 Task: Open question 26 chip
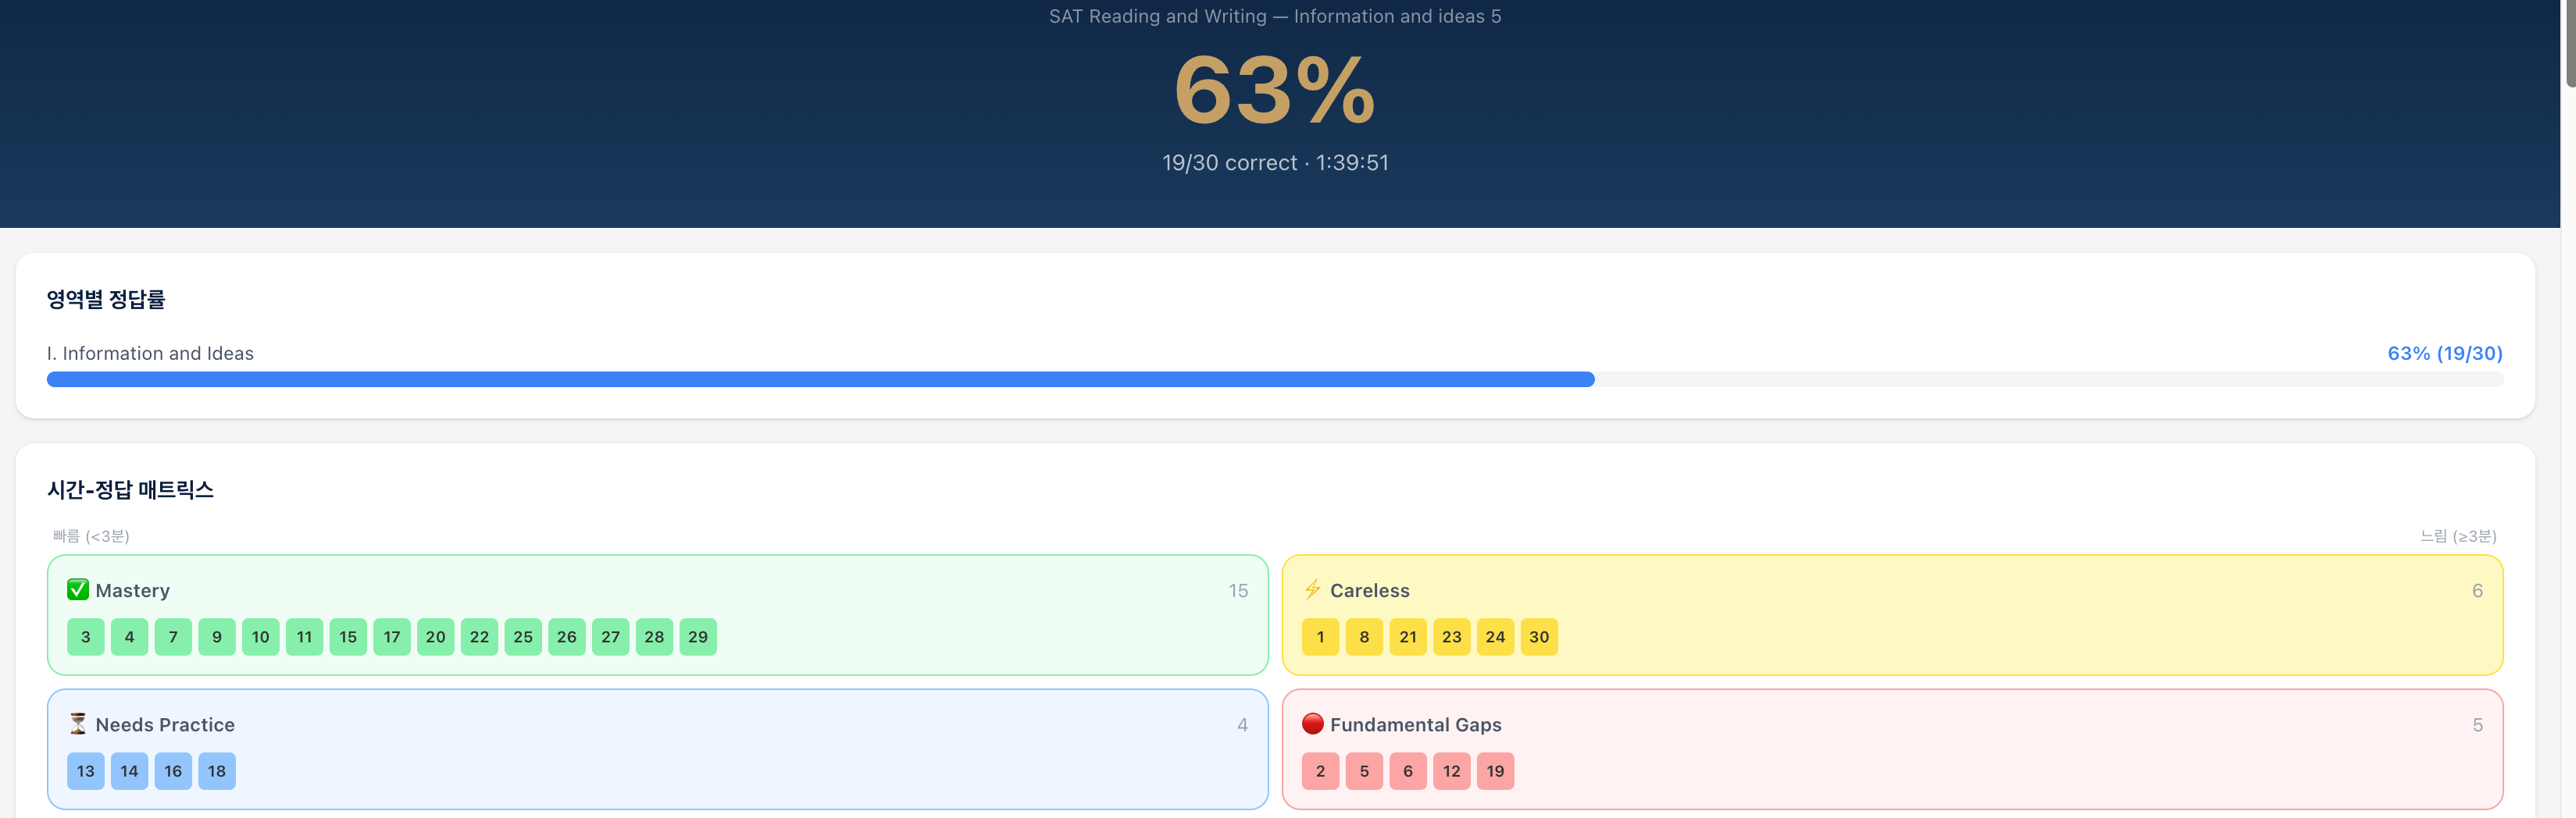567,637
